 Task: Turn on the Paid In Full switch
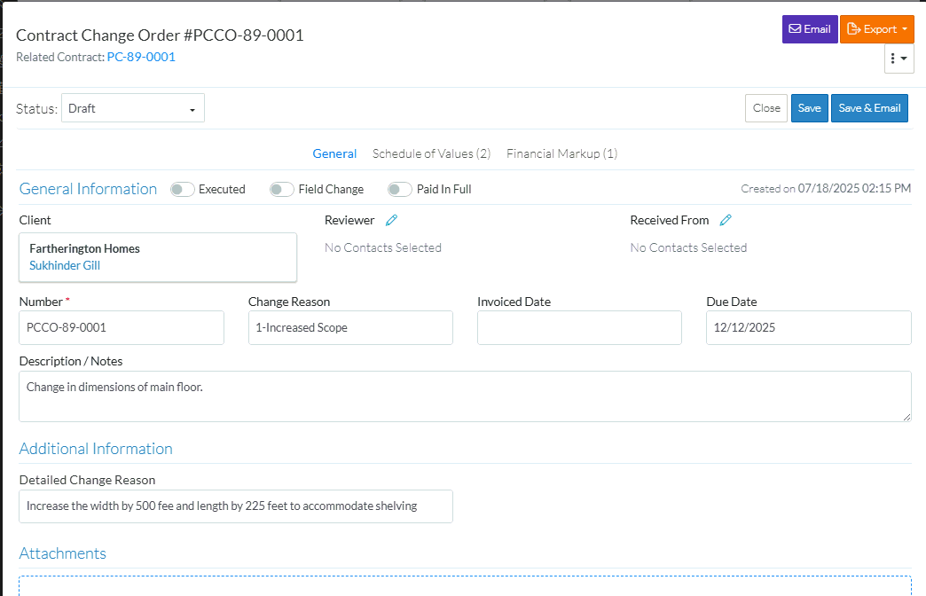[400, 189]
